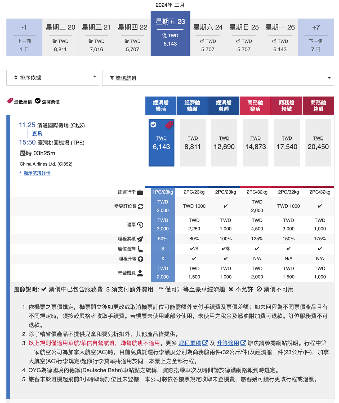Viewport: 339px width, 403px height.
Task: Select the 星期一 26 date tab
Action: tap(280, 37)
